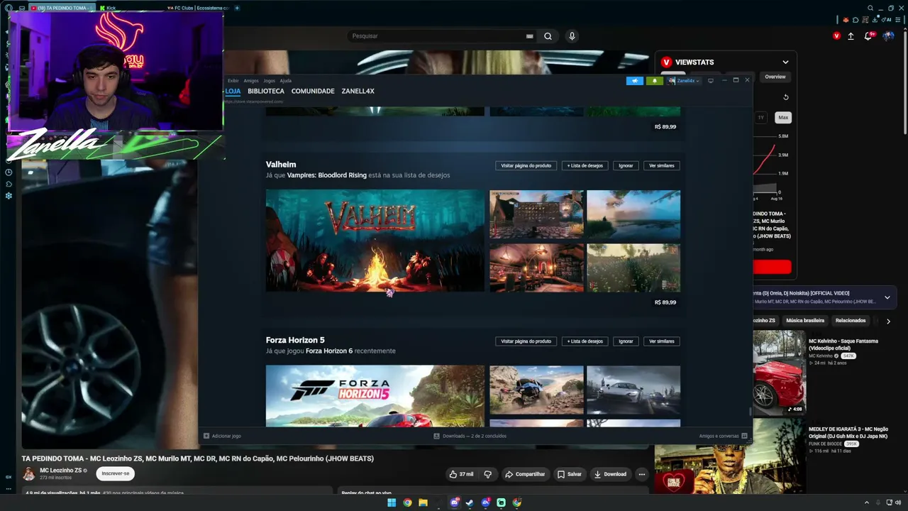The width and height of the screenshot is (908, 511).
Task: Go to the COMUNIDADE tab in Steam
Action: [x=313, y=92]
